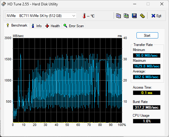Save screenshot floppy disk icon
169x137 pixels.
[134, 16]
